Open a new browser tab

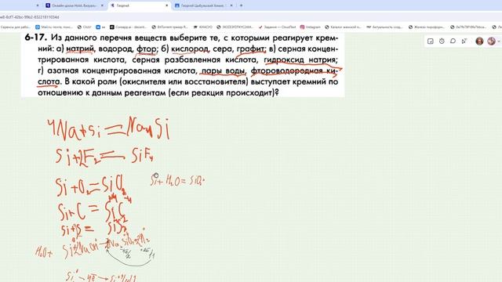tap(241, 5)
